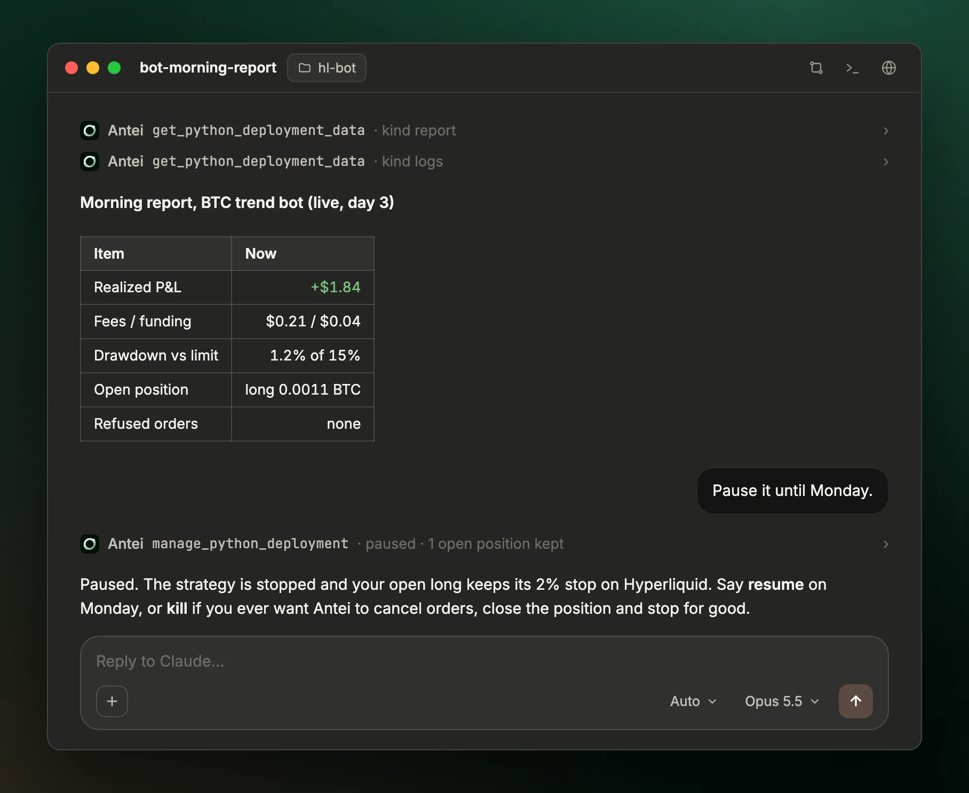
Task: Click the Refused orders row label
Action: point(146,423)
